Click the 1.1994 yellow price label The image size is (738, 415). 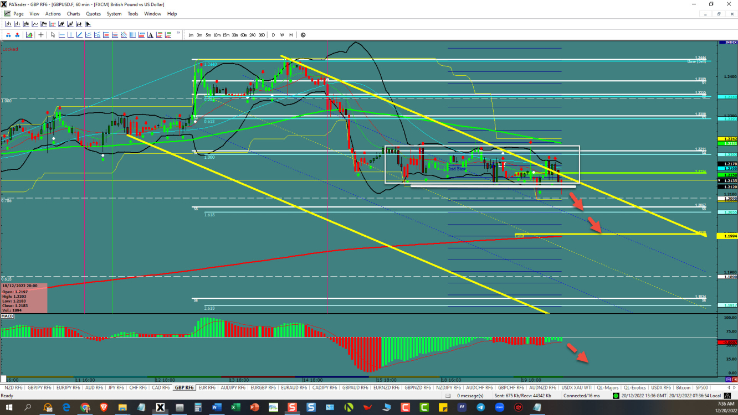pos(726,236)
